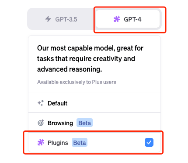Select the GPT-4 model tab

tap(128, 19)
